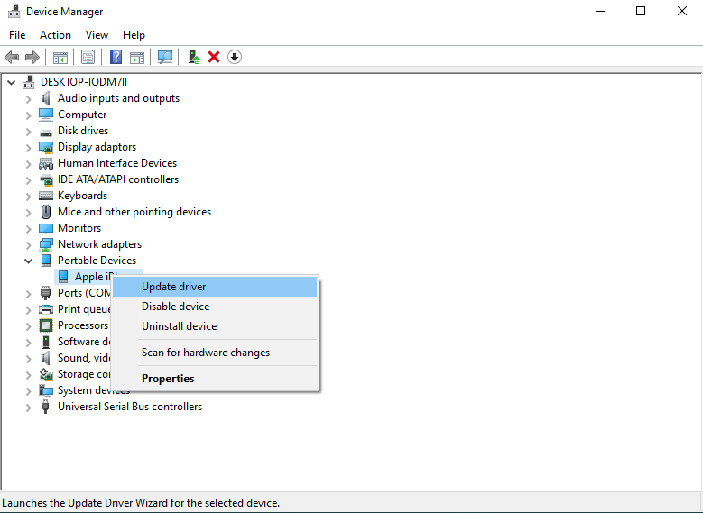
Task: Choose Uninstall device in context menu
Action: [x=215, y=326]
